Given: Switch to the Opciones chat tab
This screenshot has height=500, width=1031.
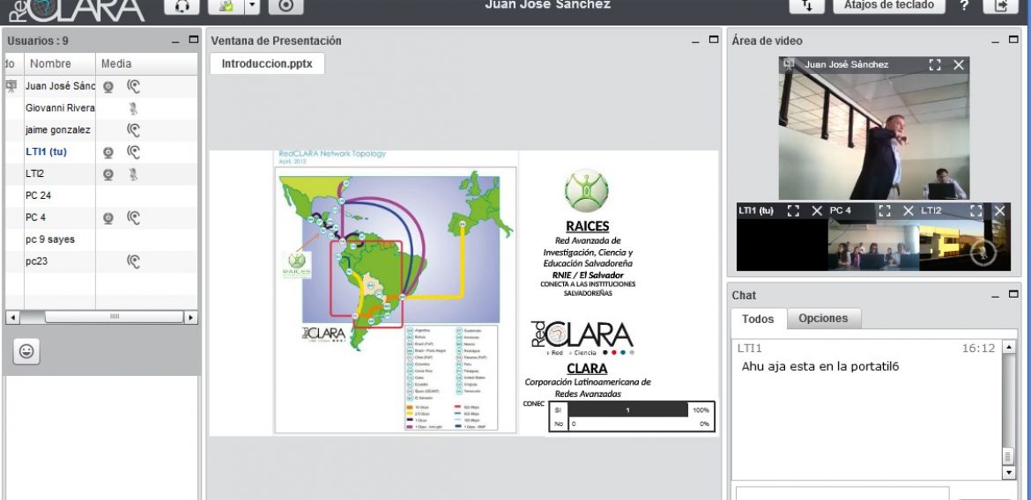Looking at the screenshot, I should pos(822,318).
